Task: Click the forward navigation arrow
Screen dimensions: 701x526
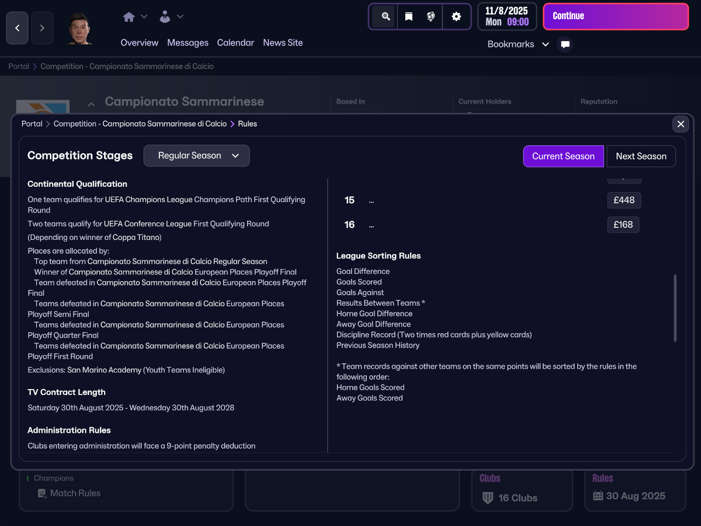Action: point(42,28)
